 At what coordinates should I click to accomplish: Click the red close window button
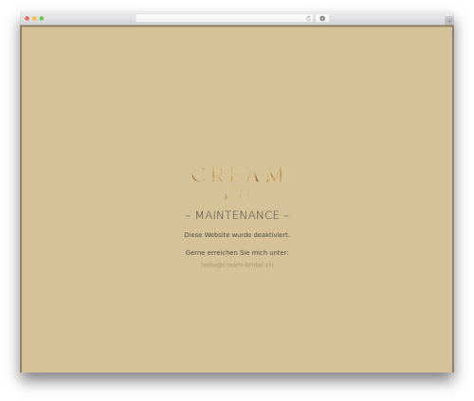tap(27, 18)
